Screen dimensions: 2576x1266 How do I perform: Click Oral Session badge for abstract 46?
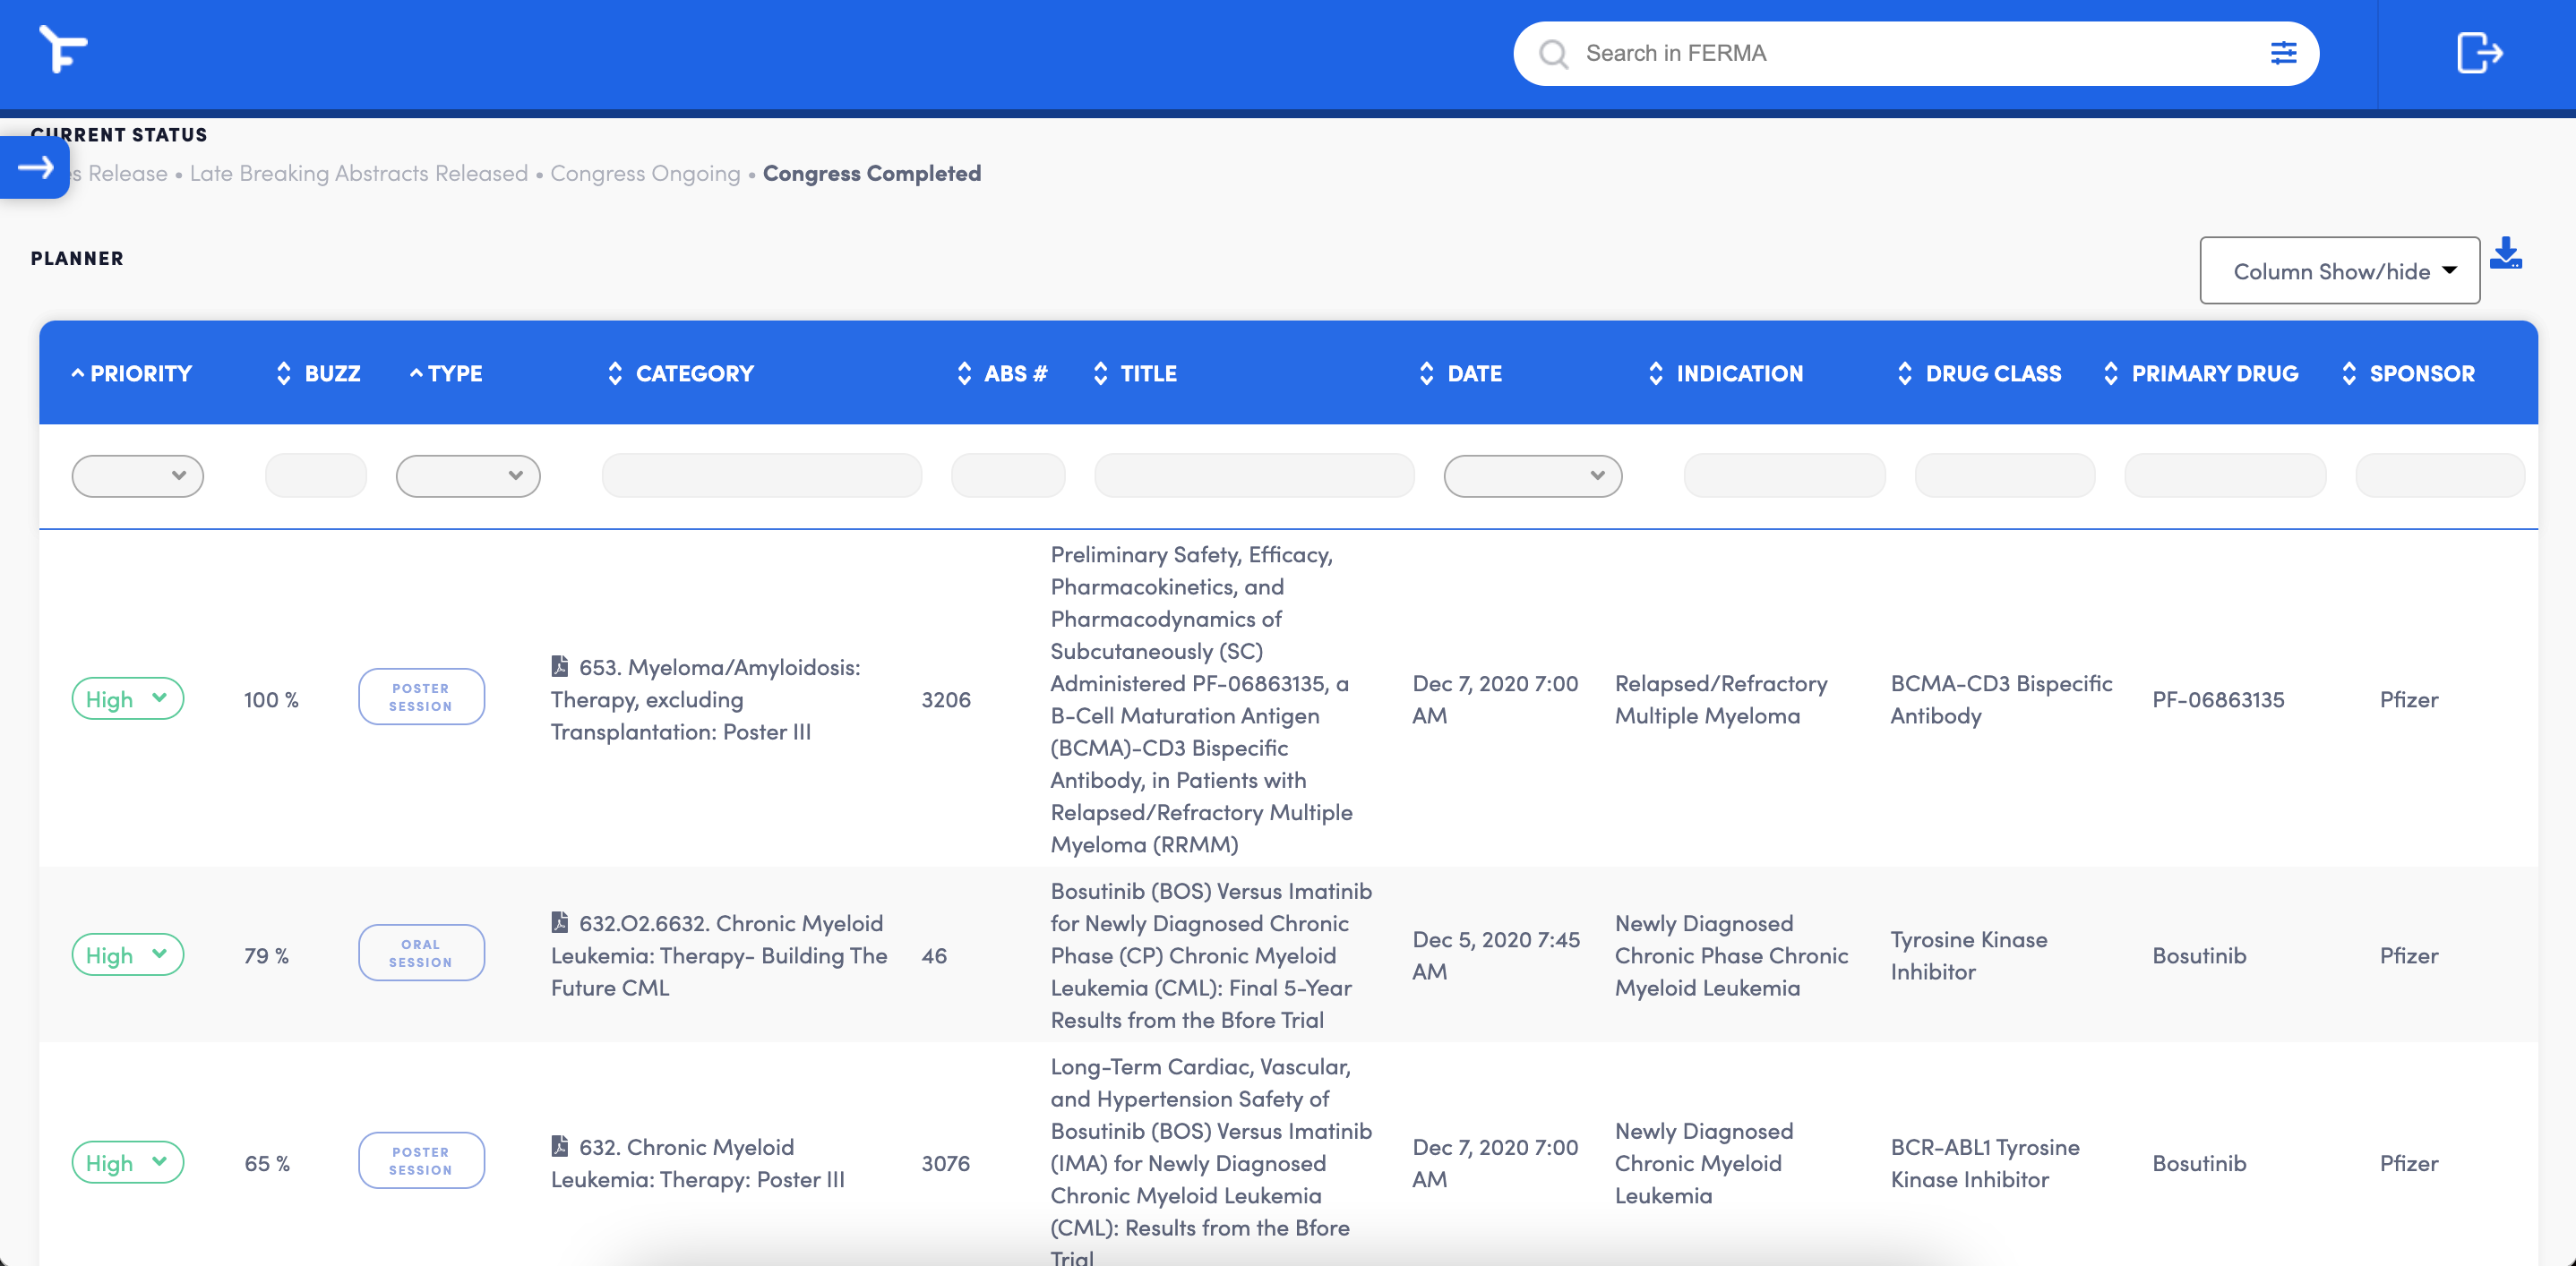point(421,953)
